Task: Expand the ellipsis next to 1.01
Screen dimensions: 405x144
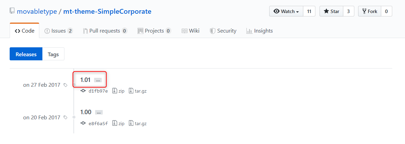Action: 98,80
